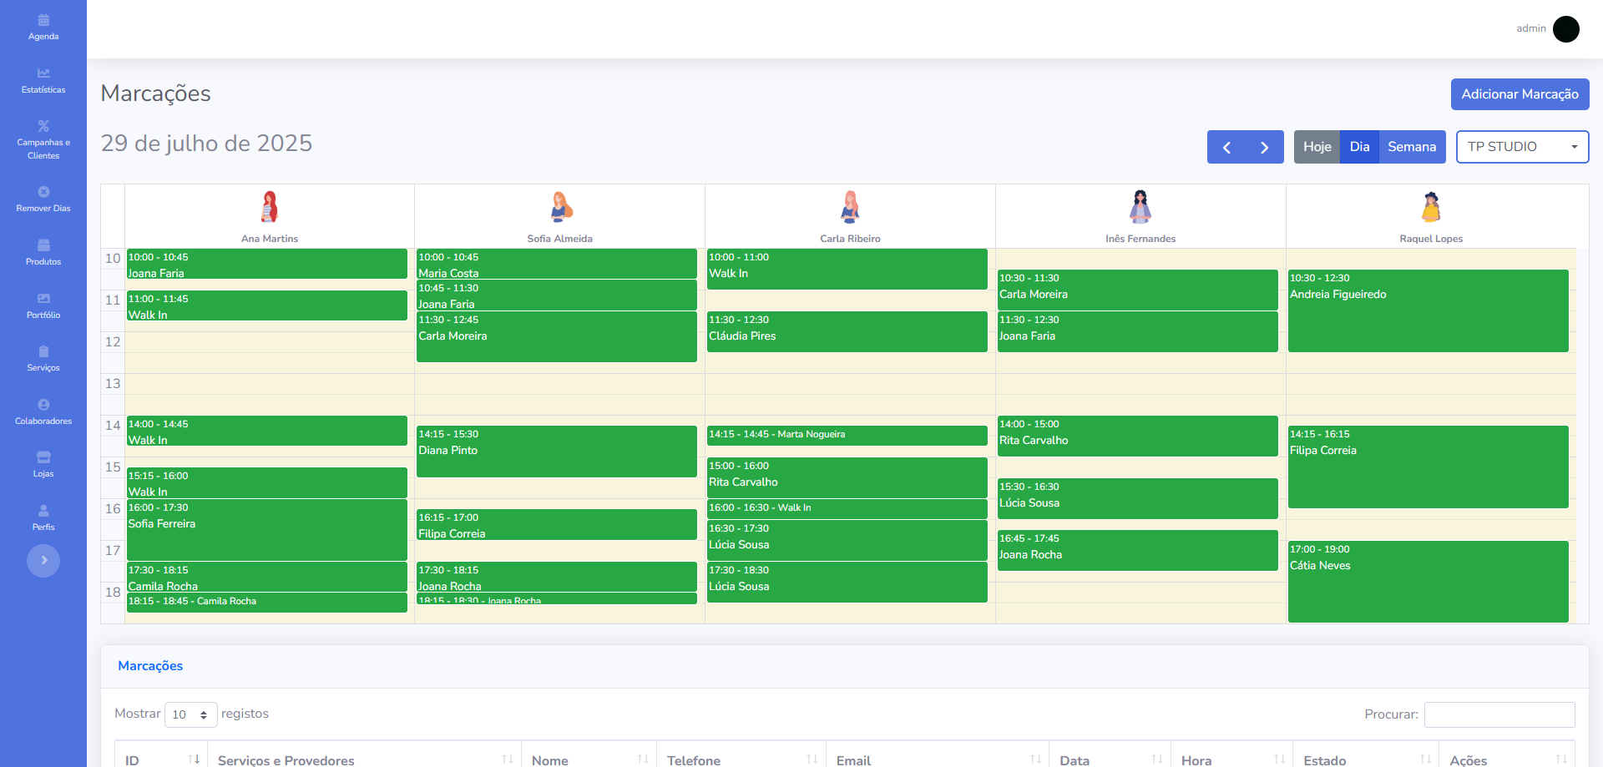Open Campanhas e Clientes section
Image resolution: width=1603 pixels, height=767 pixels.
(x=43, y=139)
